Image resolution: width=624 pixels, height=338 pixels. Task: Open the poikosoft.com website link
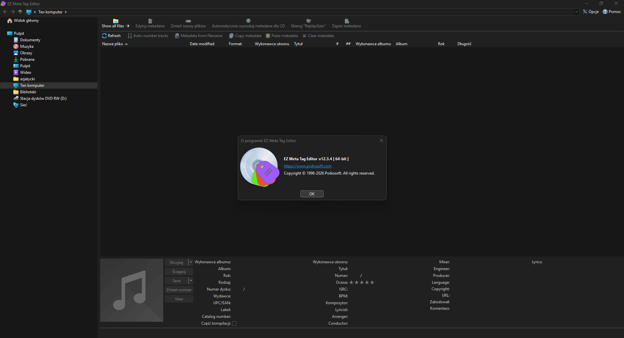[x=308, y=166]
